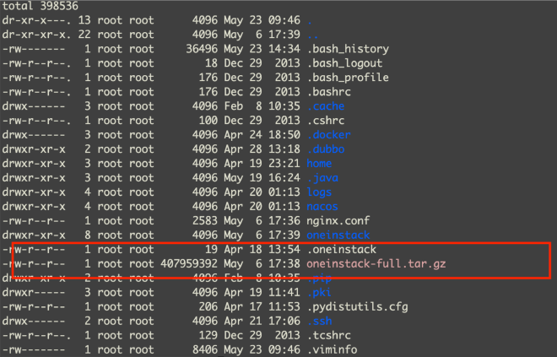The height and width of the screenshot is (357, 557).
Task: Select the .java directory name
Action: tap(323, 178)
